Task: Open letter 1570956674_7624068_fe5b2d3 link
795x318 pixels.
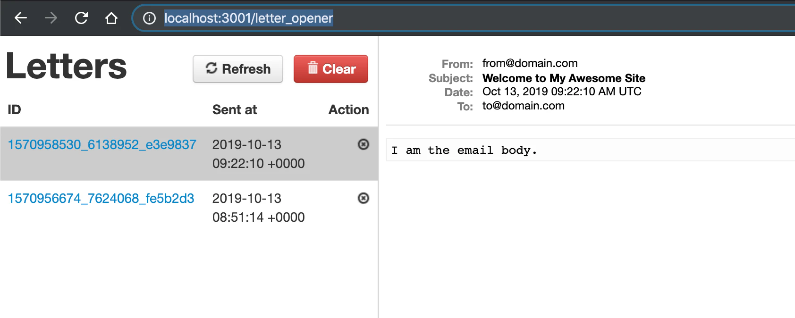Action: coord(101,198)
